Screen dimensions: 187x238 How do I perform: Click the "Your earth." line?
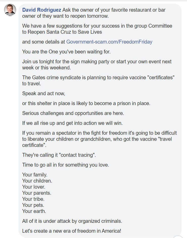(x=34, y=211)
